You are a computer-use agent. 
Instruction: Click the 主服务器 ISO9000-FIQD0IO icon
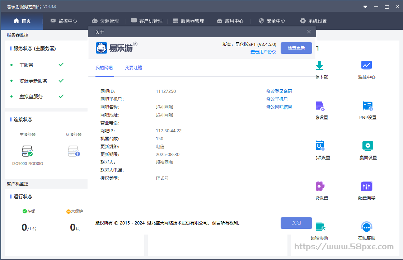pyautogui.click(x=27, y=151)
